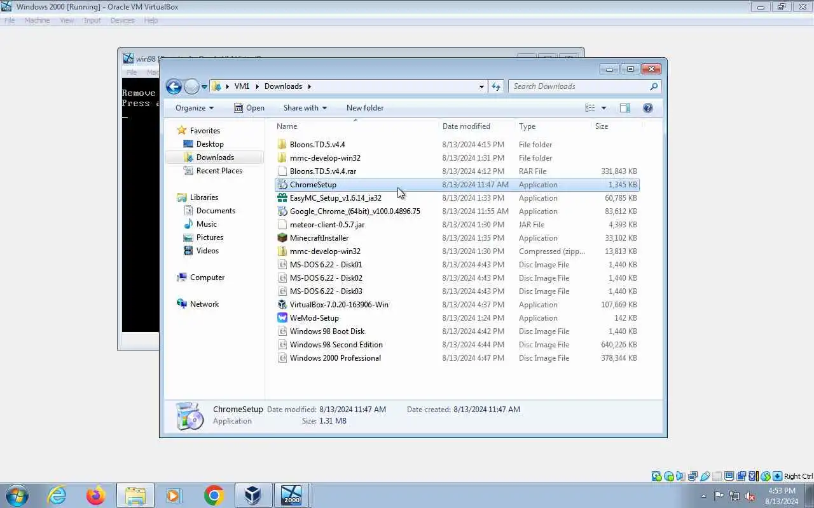814x508 pixels.
Task: Click the Open button in Explorer toolbar
Action: click(x=249, y=108)
